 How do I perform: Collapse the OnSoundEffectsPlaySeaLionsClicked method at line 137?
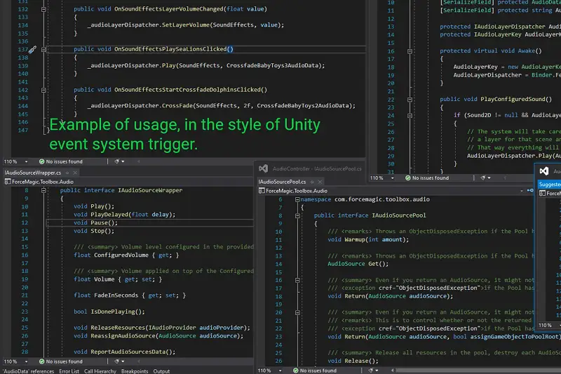coord(43,49)
